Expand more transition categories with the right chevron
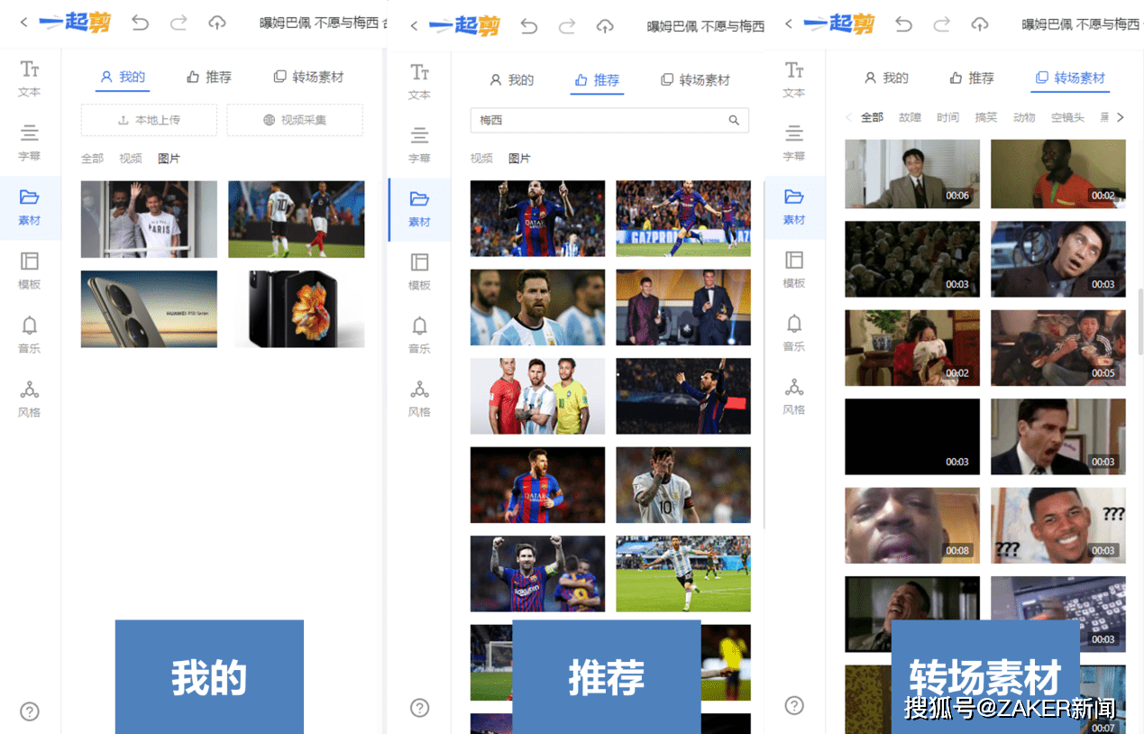This screenshot has height=734, width=1144. 1120,116
